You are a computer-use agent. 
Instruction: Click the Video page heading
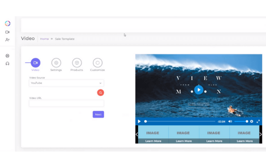(x=28, y=39)
